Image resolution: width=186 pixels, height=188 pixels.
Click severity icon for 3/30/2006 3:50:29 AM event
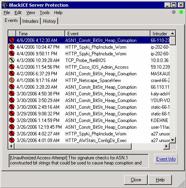pyautogui.click(x=12, y=100)
